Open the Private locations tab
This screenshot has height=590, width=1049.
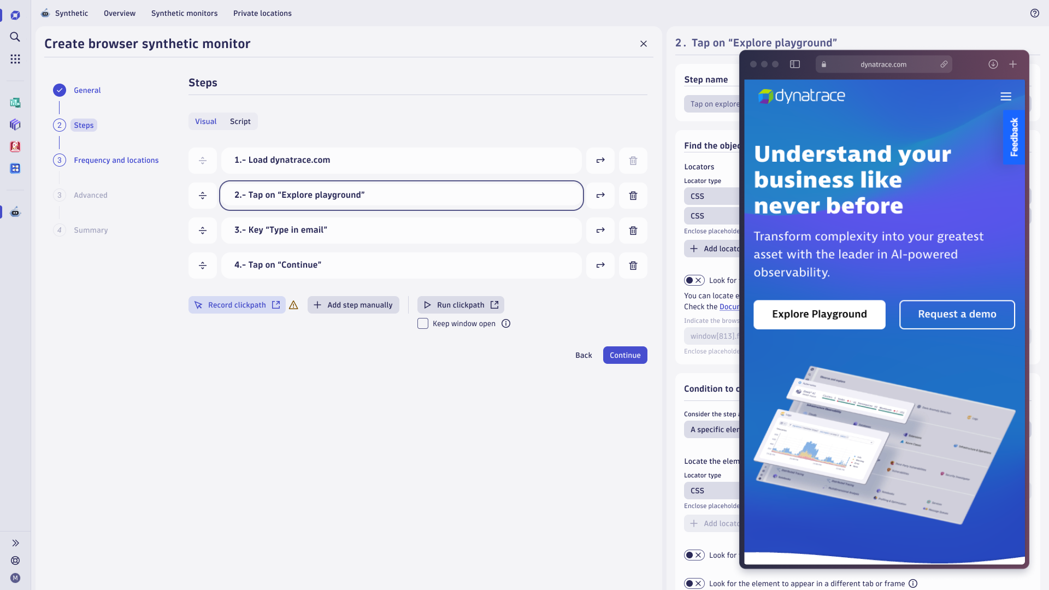pos(262,13)
